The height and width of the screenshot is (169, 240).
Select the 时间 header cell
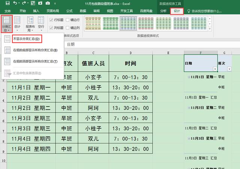[131, 63]
